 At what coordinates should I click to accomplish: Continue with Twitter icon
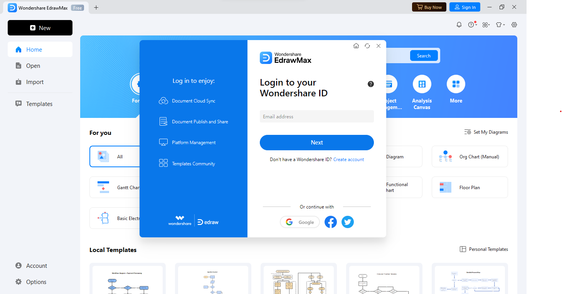(x=348, y=222)
